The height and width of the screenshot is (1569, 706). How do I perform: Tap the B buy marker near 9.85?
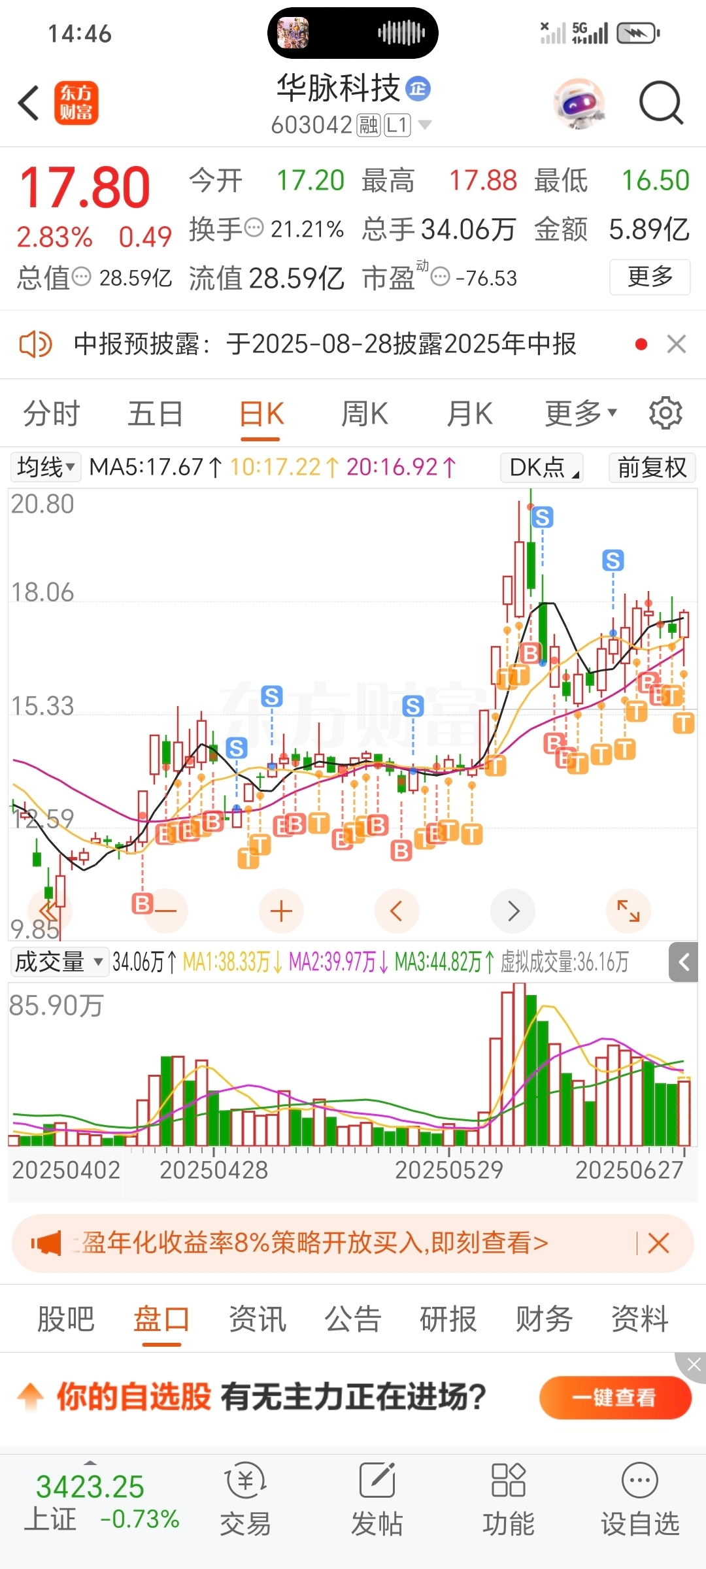(142, 904)
